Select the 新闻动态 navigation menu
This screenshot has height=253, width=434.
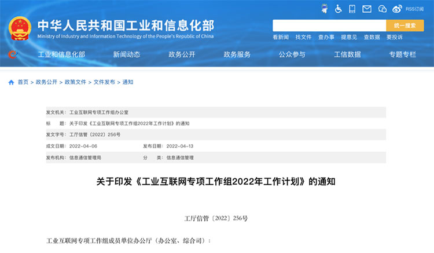pyautogui.click(x=126, y=54)
